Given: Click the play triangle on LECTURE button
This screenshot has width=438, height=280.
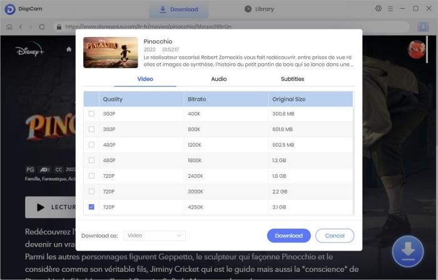Looking at the screenshot, I should tap(41, 207).
